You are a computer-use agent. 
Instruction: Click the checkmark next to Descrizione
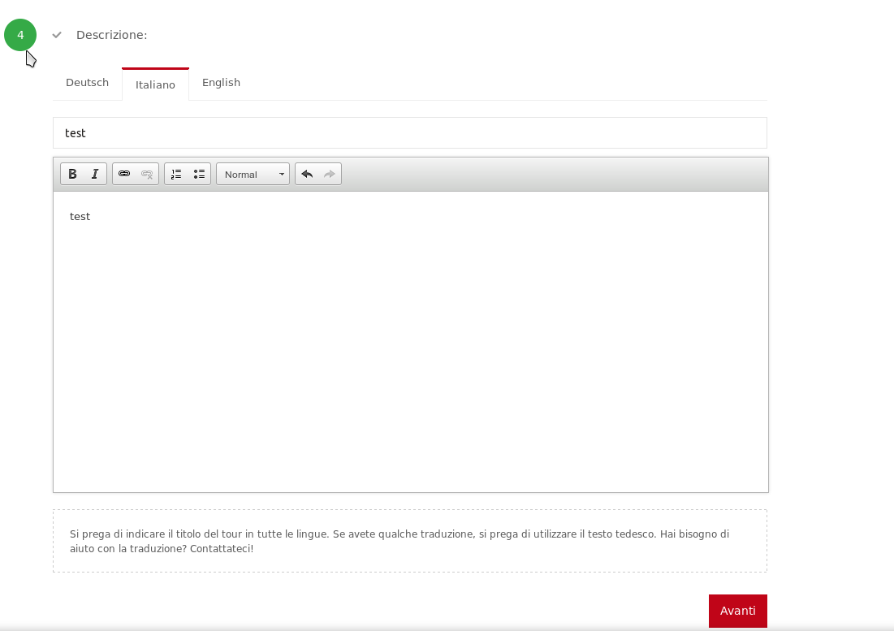click(x=57, y=35)
